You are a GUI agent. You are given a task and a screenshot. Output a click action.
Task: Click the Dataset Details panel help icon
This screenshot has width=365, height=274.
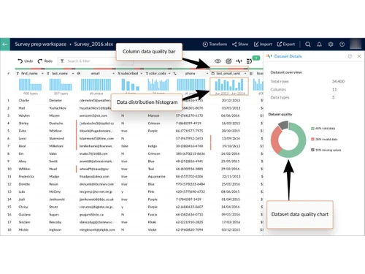coord(350,56)
